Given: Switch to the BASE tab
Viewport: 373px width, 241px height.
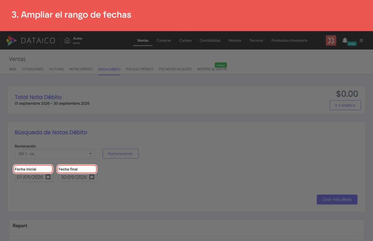Looking at the screenshot, I should coord(13,69).
